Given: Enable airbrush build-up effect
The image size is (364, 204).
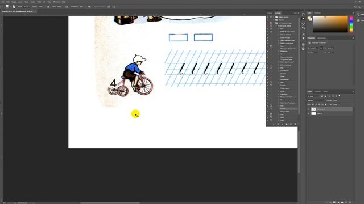Looking at the screenshot, I should tap(67, 7).
